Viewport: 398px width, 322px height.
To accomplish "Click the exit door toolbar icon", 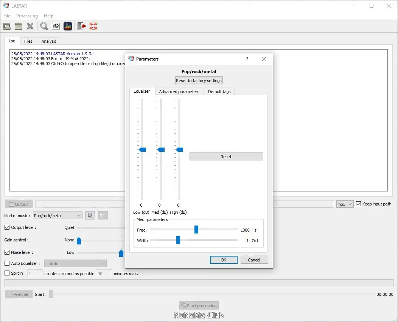I will (x=81, y=26).
